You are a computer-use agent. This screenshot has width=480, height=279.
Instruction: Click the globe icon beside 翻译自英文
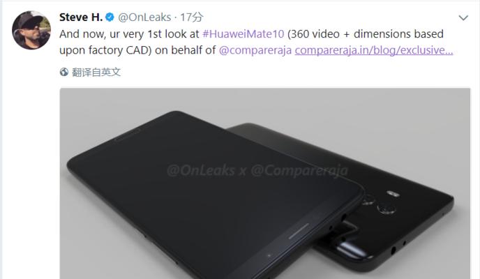coord(64,73)
